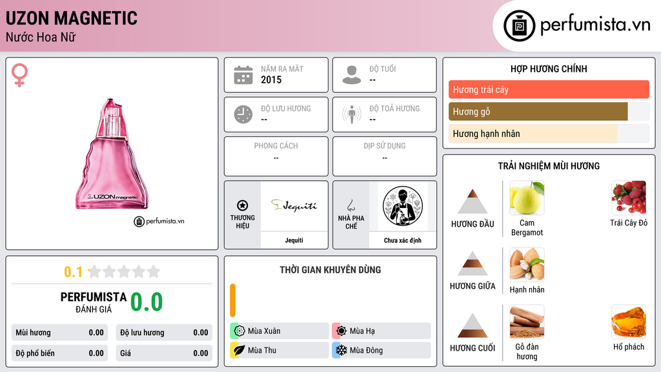Screen dimensions: 661x372
Task: Click the Mùi hương score row
Action: 59,333
